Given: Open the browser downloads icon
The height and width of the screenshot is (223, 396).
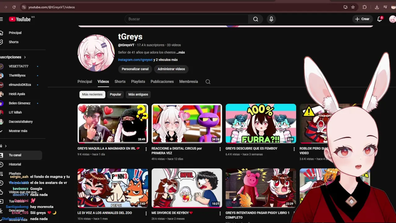Looking at the screenshot, I should [x=377, y=7].
